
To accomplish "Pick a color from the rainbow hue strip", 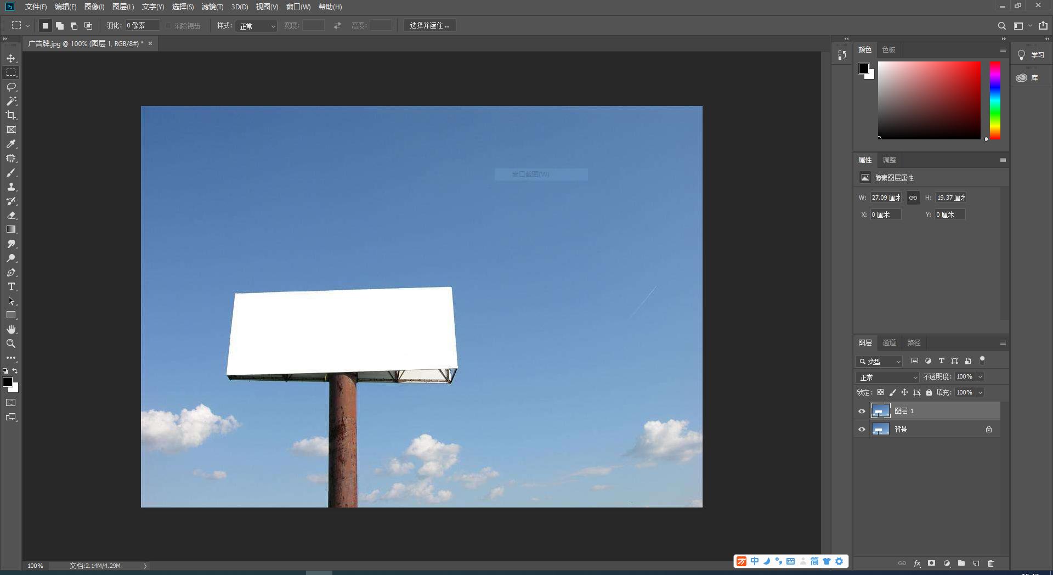I will 994,99.
